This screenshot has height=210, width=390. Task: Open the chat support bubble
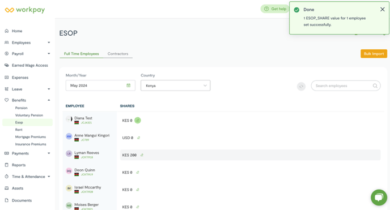379,198
